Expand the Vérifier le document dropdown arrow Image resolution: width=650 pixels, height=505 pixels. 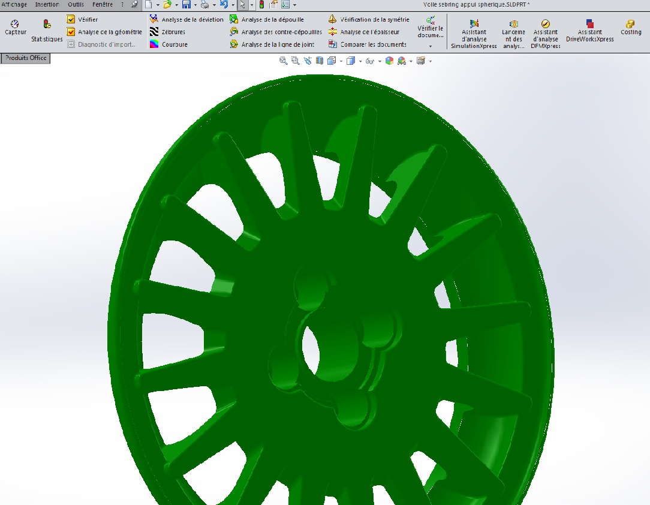pos(431,46)
